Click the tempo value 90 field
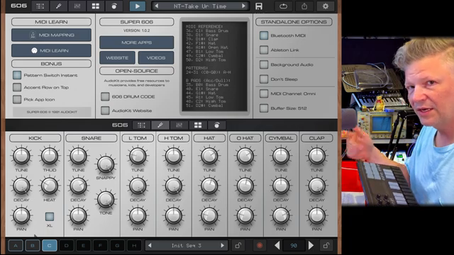 294,246
